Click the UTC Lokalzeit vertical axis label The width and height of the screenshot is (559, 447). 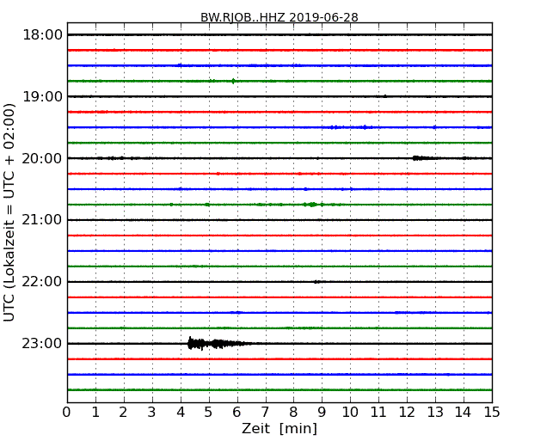pos(9,212)
